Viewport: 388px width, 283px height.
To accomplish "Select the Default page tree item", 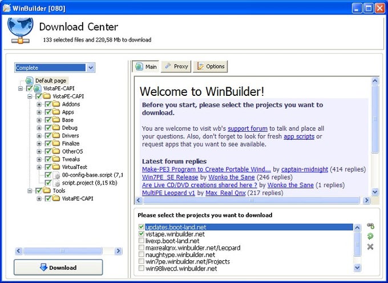I will click(x=51, y=80).
